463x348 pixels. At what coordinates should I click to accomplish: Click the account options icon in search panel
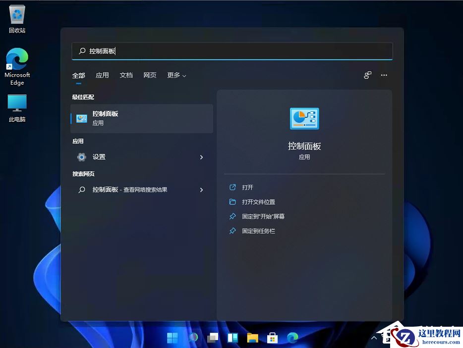367,75
